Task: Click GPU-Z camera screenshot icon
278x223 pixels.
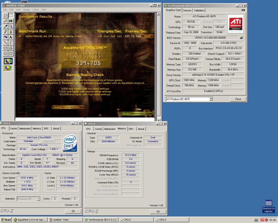Action: pyautogui.click(x=243, y=10)
